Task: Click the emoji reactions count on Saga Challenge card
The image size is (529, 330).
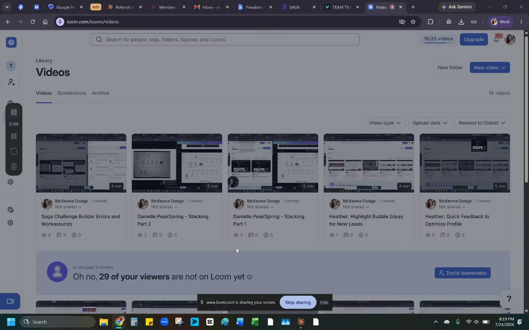Action: 76,235
